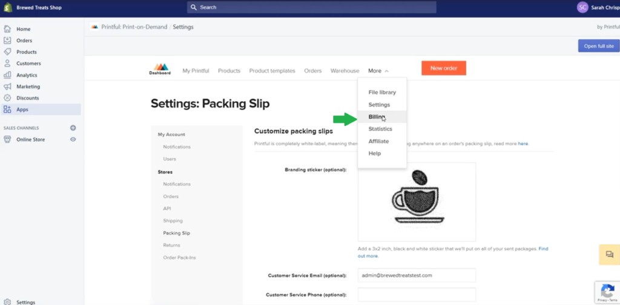Select Apps in Shopify sidebar

[x=41, y=110]
